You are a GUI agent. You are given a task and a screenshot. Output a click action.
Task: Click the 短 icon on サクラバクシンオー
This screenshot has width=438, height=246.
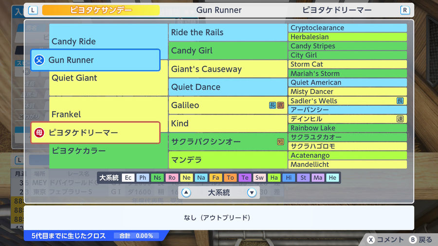coord(280,141)
